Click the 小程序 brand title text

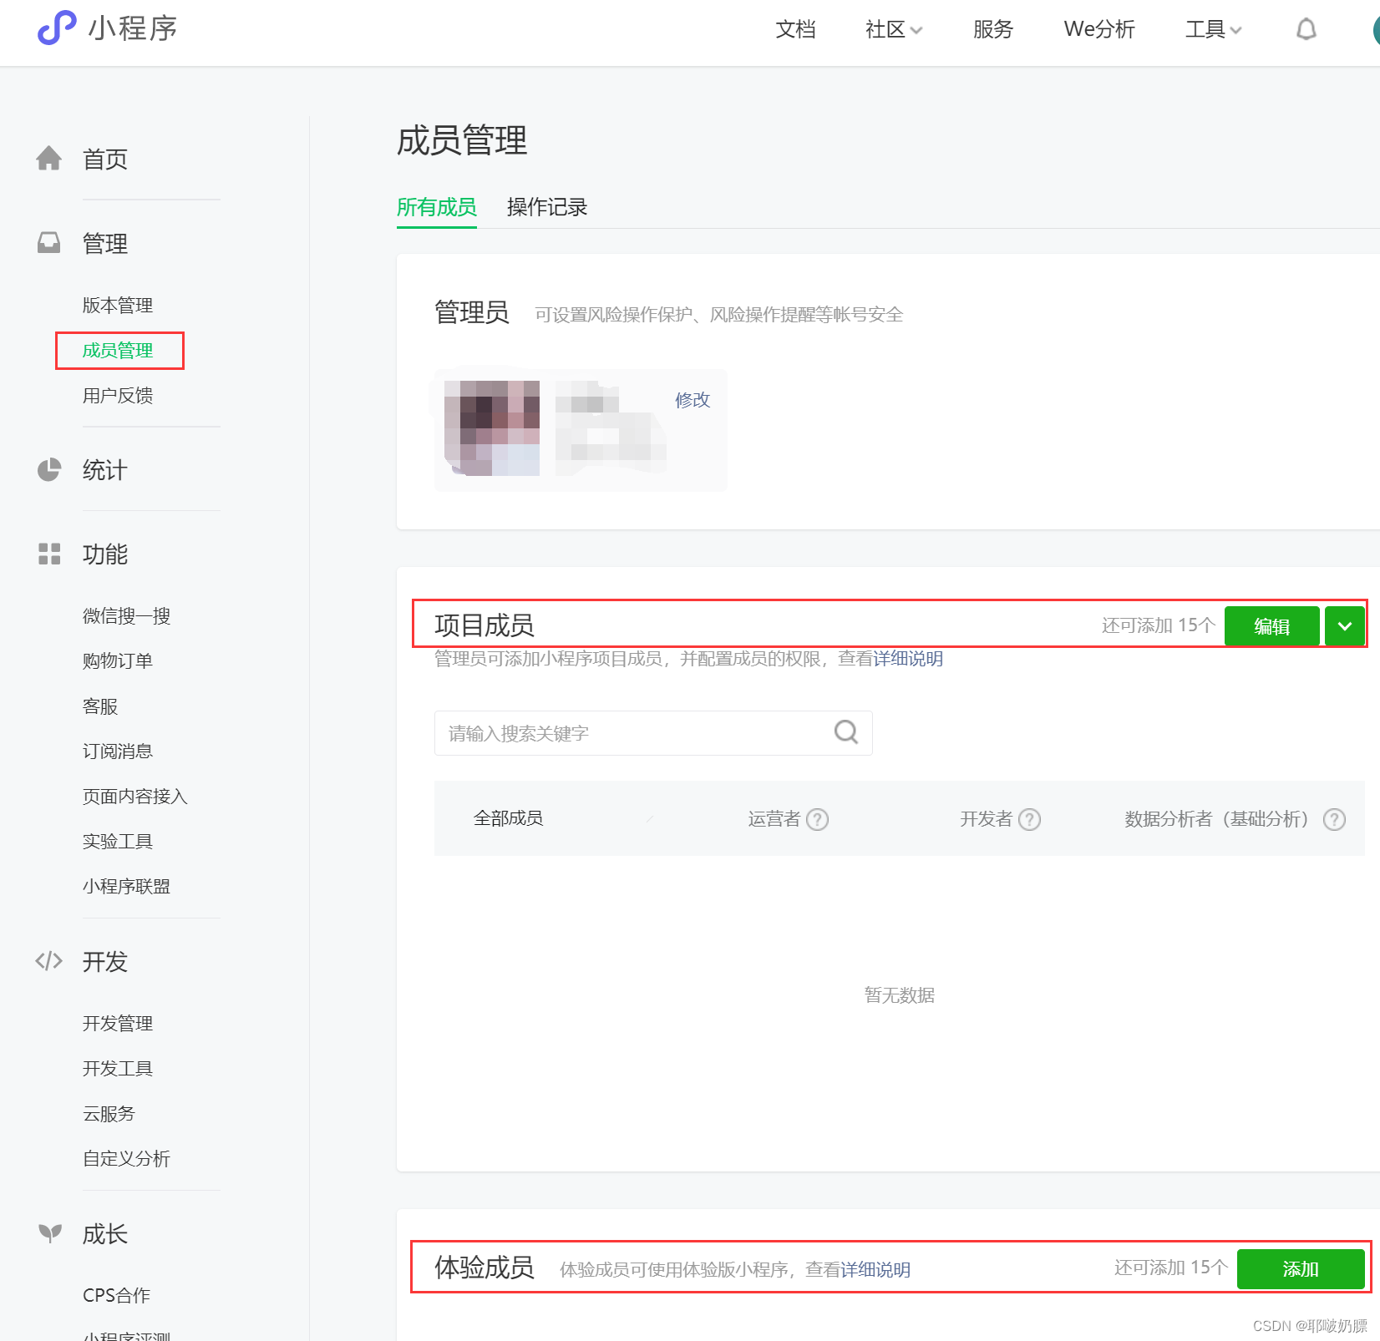[x=133, y=28]
